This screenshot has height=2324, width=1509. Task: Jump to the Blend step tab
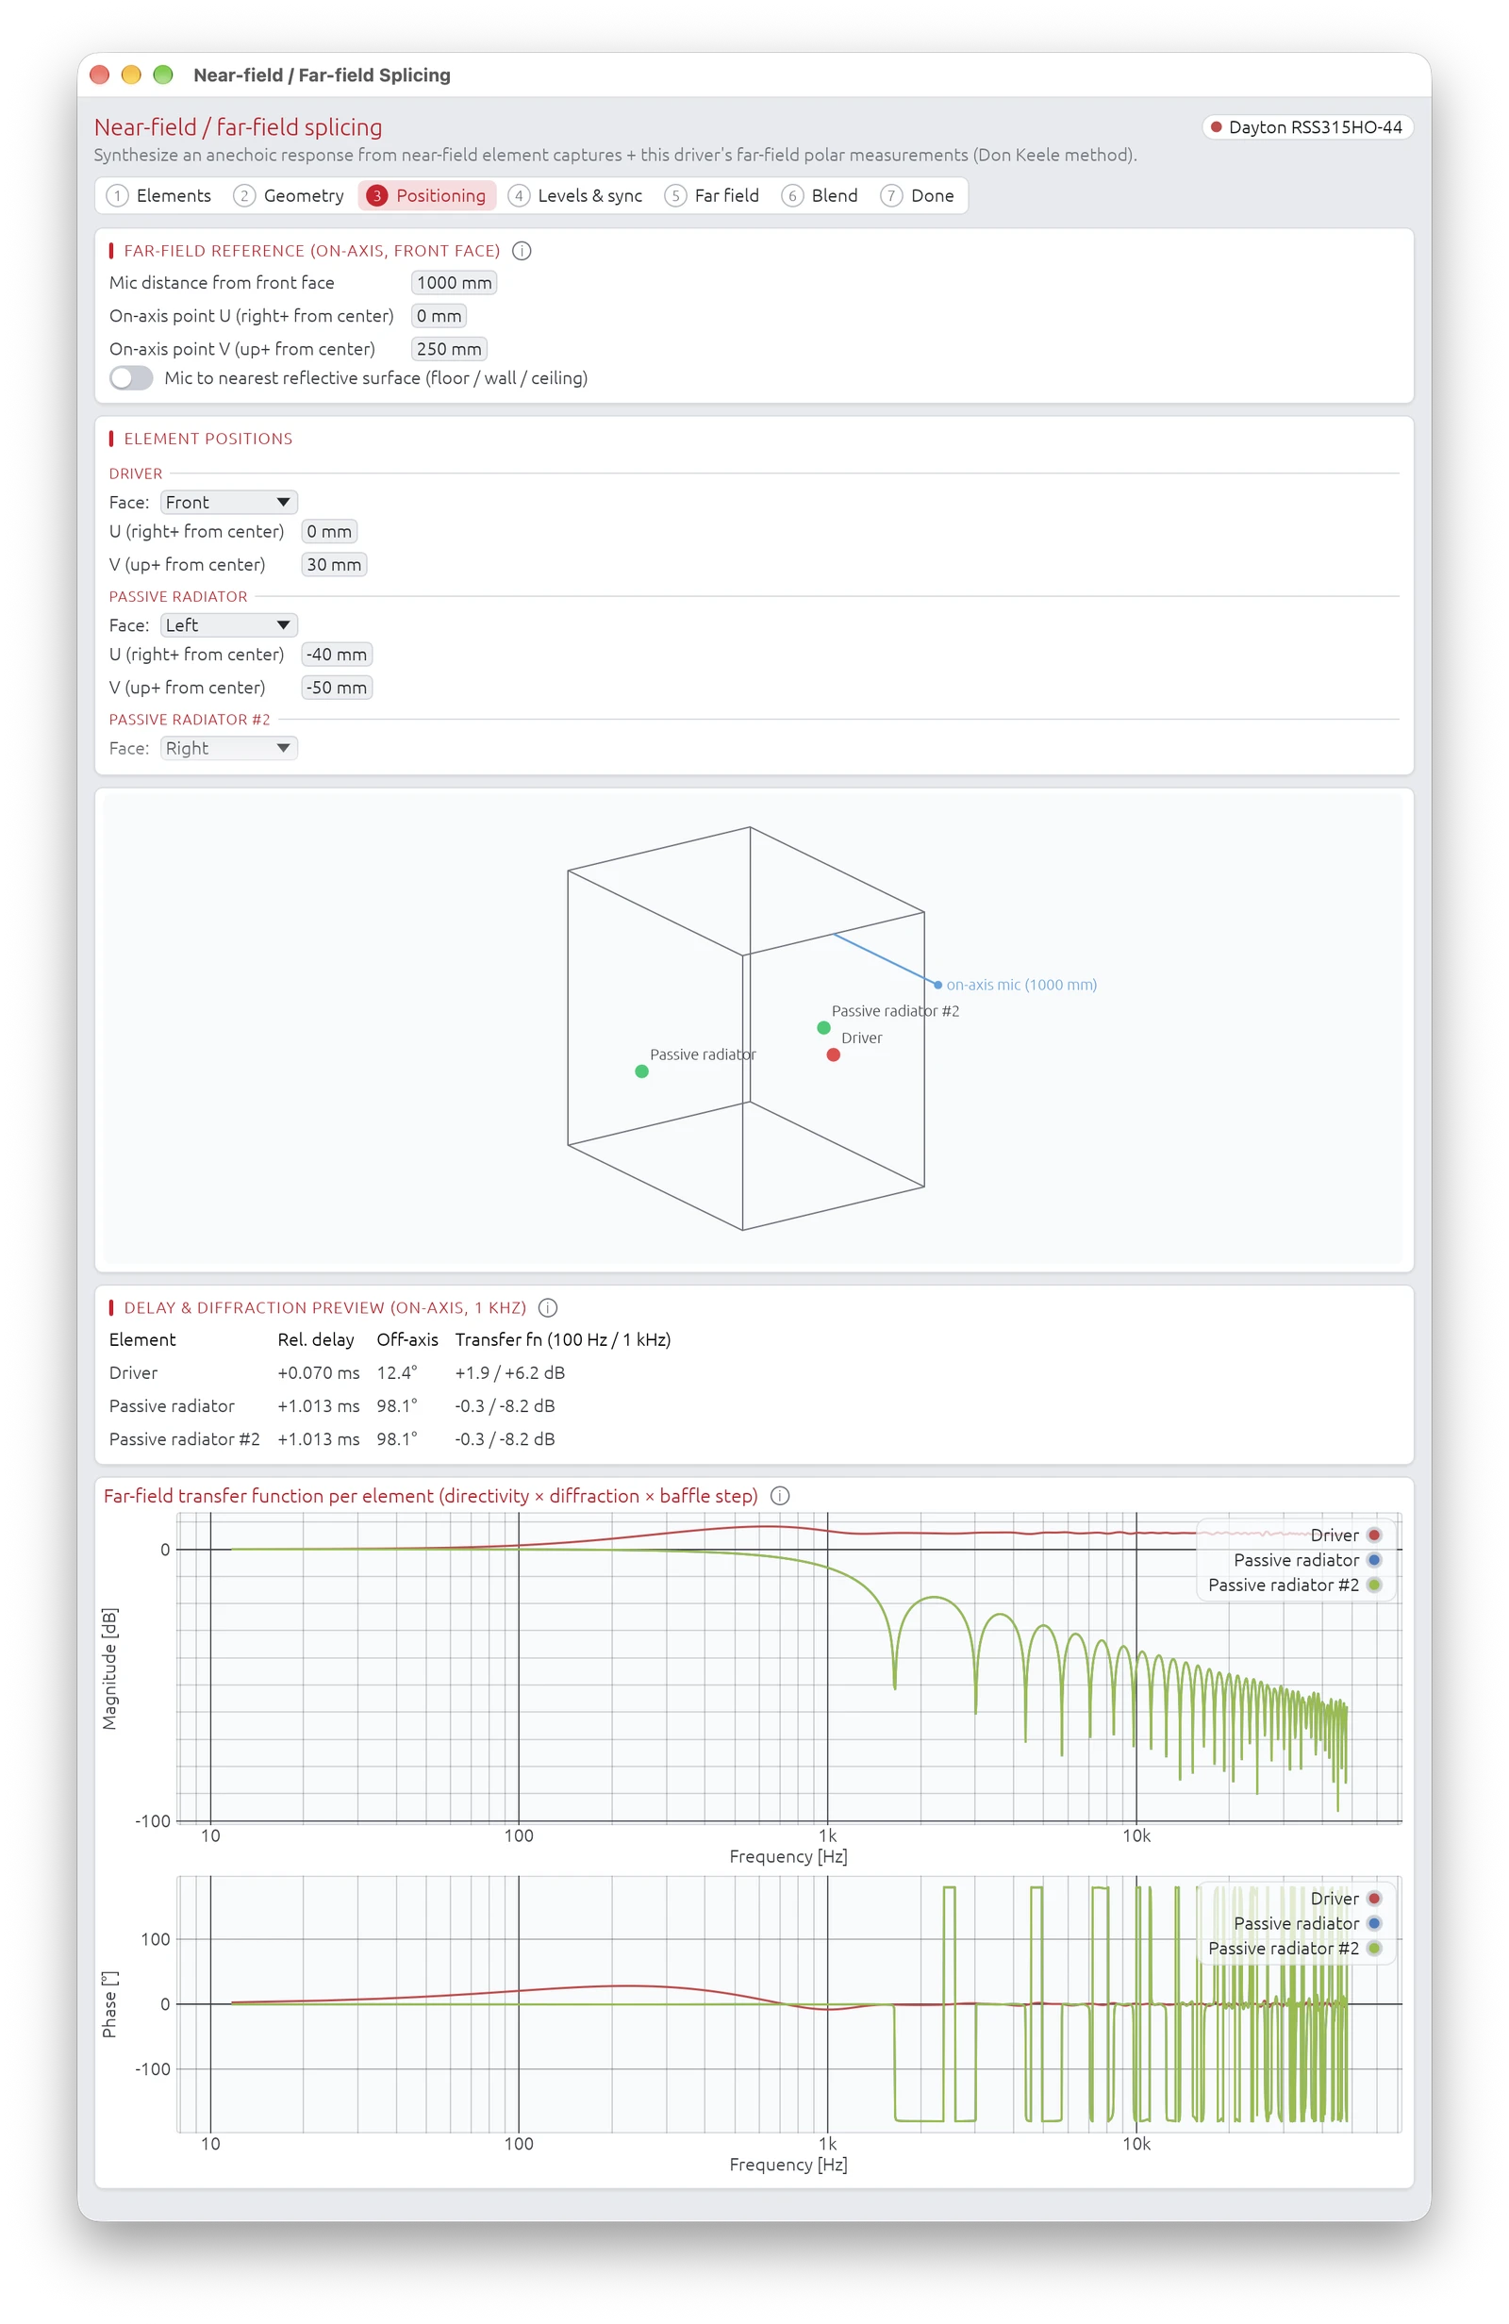point(821,195)
